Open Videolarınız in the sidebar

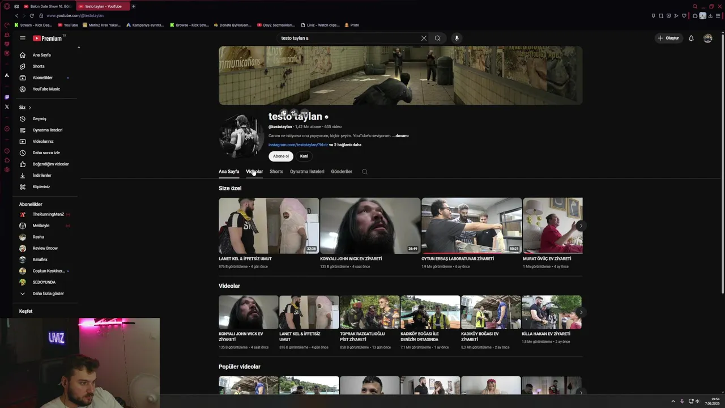tap(46, 141)
